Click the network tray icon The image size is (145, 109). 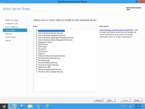[x=127, y=106]
